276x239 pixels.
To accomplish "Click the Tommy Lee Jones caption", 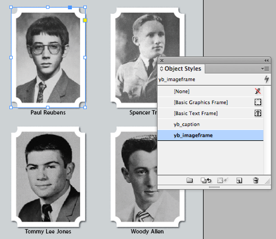I will tap(48, 232).
